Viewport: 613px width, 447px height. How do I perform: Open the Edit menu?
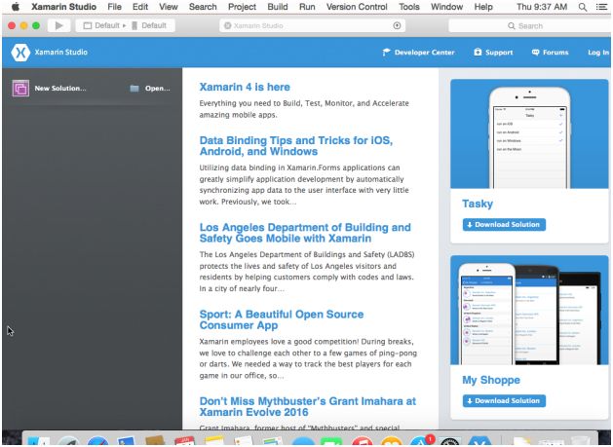point(140,7)
